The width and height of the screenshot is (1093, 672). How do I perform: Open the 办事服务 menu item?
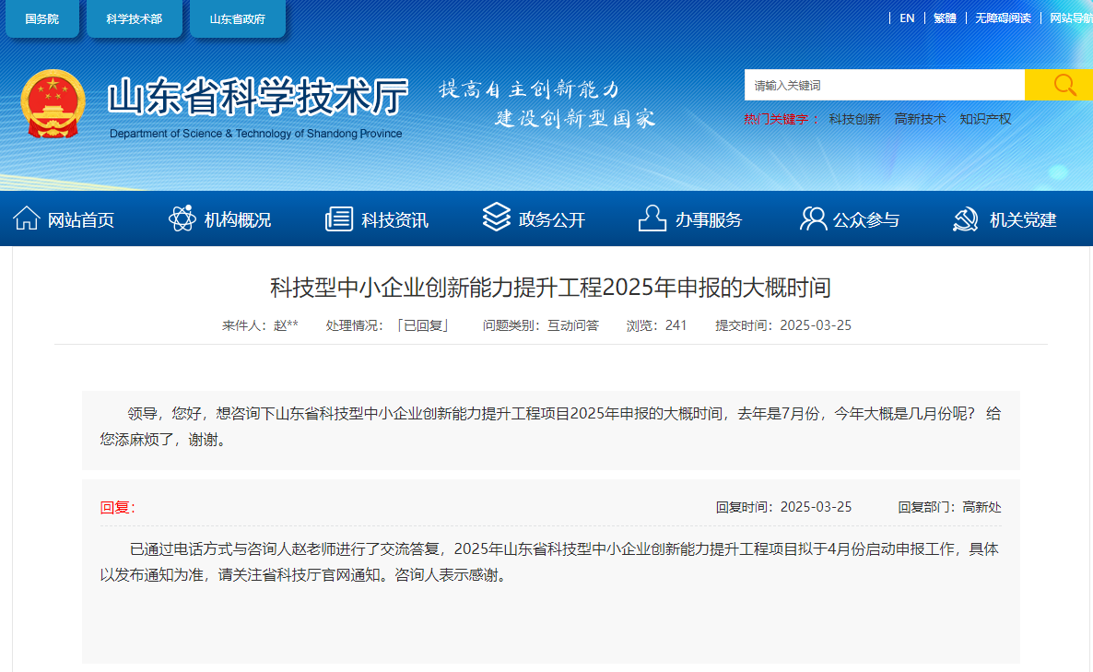pyautogui.click(x=708, y=220)
